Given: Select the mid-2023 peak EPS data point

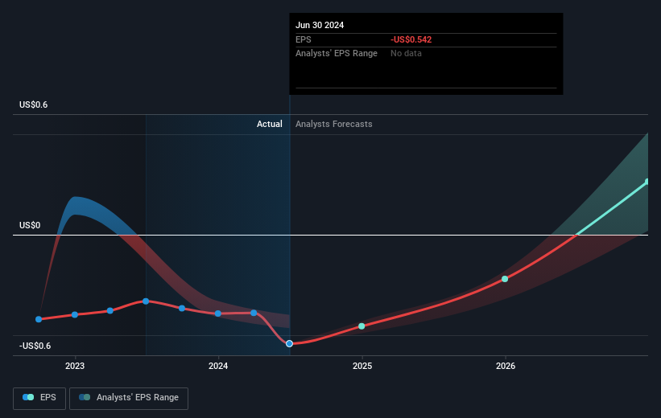Looking at the screenshot, I should (x=146, y=301).
